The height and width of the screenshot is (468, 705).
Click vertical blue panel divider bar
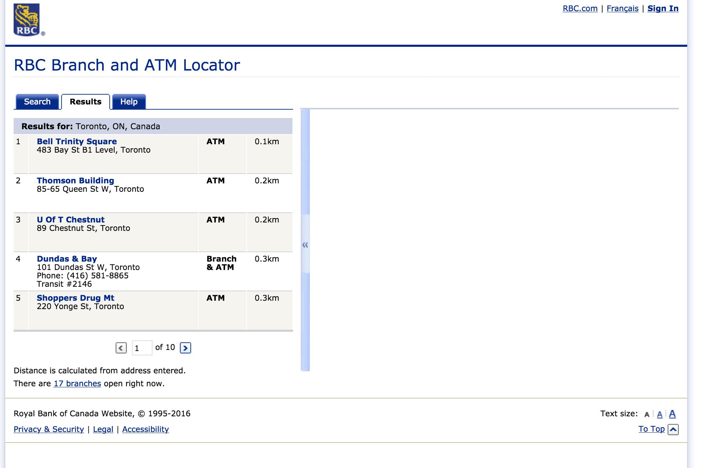305,161
